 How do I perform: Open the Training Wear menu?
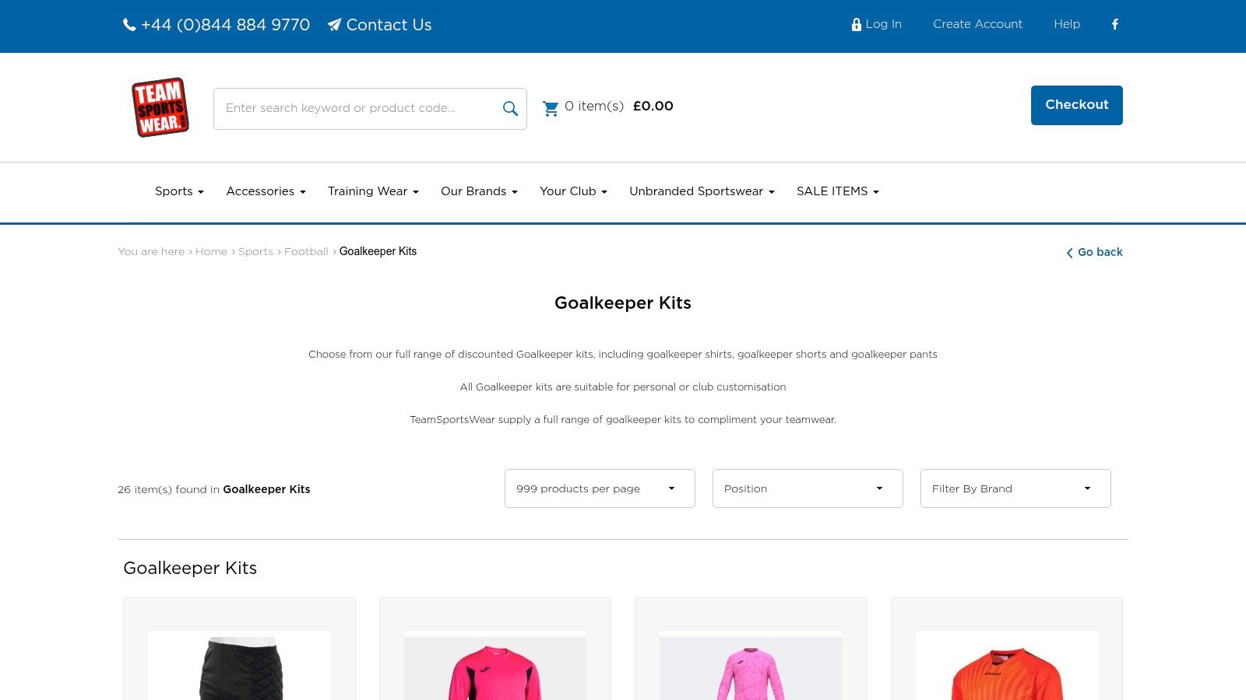click(373, 191)
